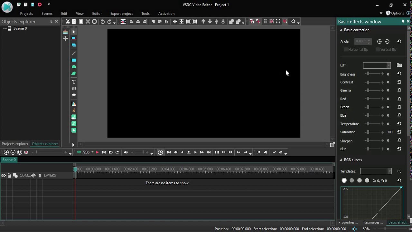This screenshot has width=412, height=232.
Task: Collapse the RGB curves section
Action: [x=341, y=160]
